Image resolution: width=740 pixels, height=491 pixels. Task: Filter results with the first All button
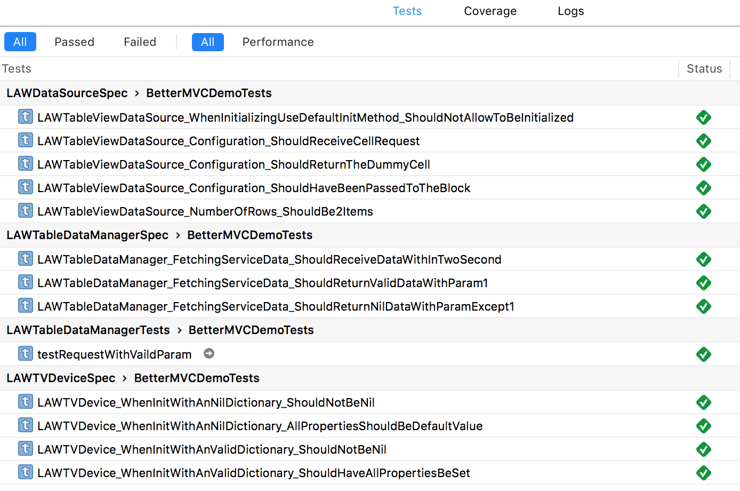[x=20, y=42]
